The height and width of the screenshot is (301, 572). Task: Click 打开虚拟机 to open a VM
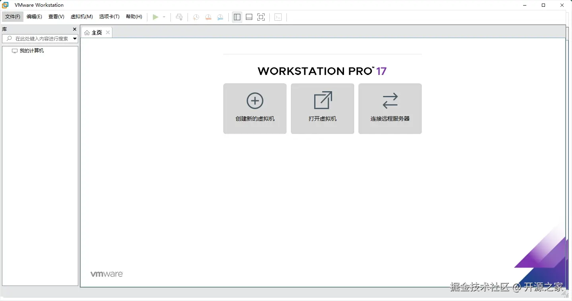coord(322,108)
